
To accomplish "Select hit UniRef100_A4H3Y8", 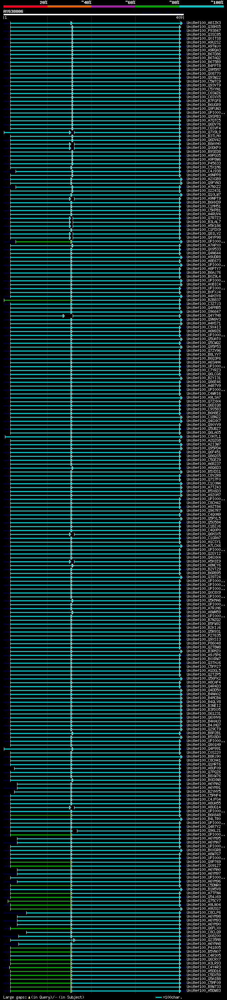I will (204, 296).
